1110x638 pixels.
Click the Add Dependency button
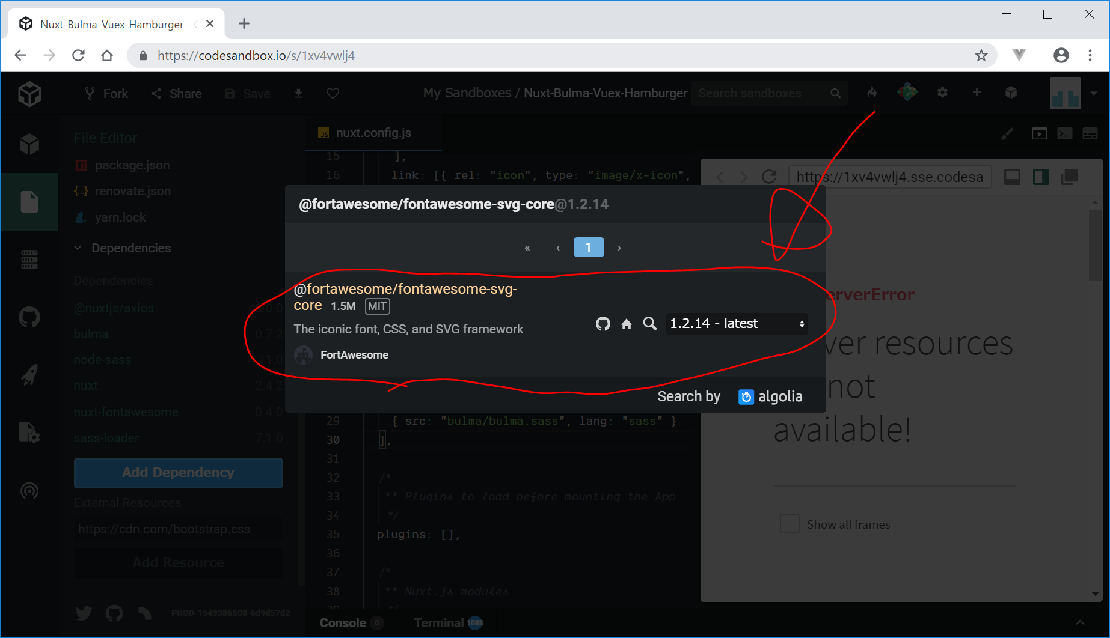[178, 473]
